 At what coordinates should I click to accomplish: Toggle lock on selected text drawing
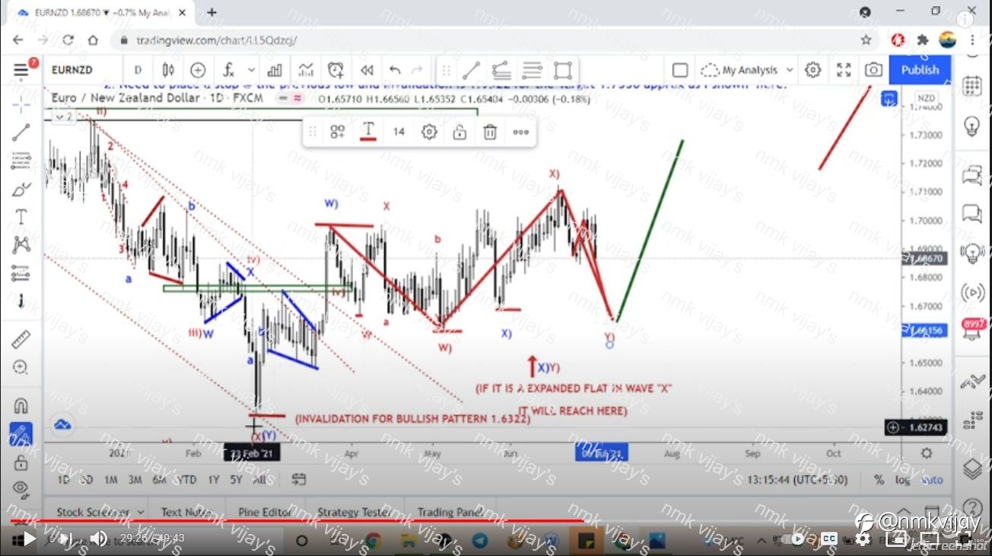pyautogui.click(x=459, y=132)
